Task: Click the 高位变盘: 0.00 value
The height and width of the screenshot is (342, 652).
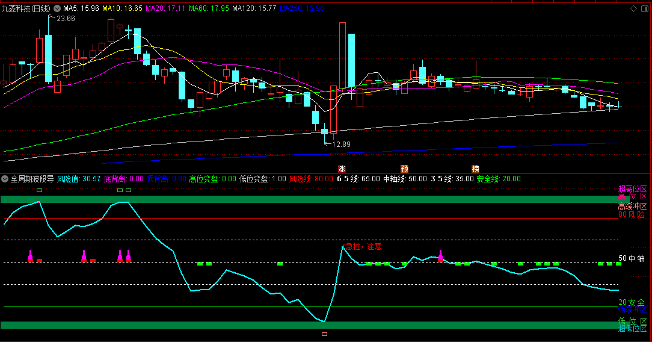Action: (213, 179)
